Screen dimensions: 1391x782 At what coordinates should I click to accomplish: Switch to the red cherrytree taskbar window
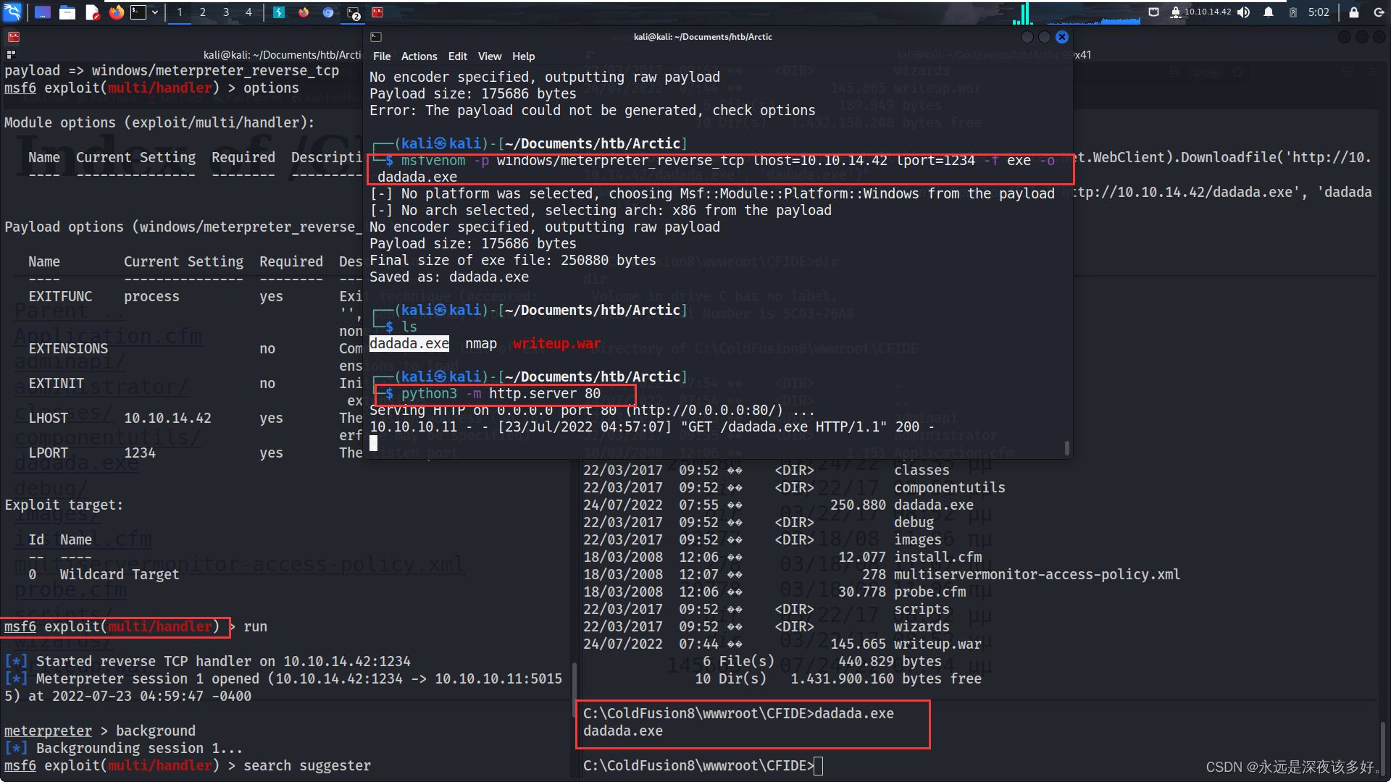tap(377, 12)
